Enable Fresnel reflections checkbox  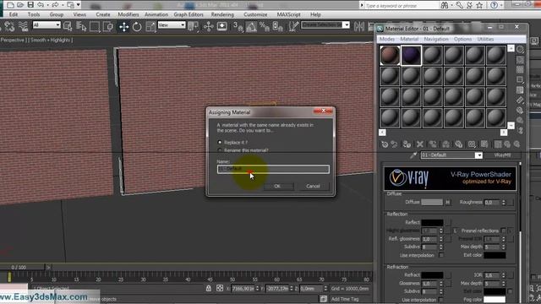(503, 231)
